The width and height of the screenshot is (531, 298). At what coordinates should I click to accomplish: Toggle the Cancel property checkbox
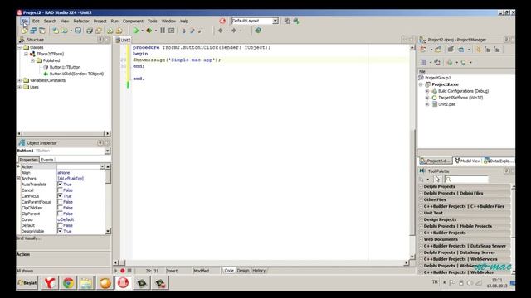60,190
